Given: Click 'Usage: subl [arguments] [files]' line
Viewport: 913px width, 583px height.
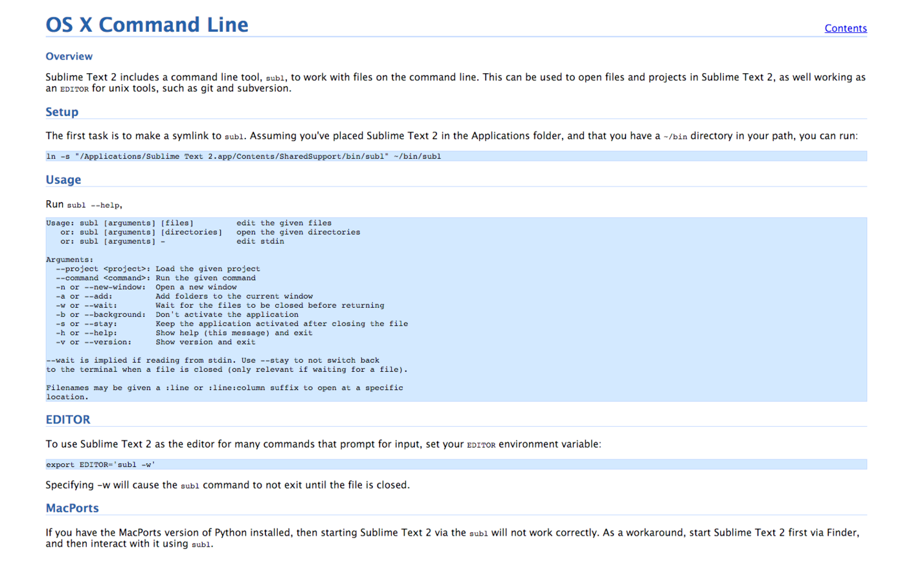Looking at the screenshot, I should (189, 223).
